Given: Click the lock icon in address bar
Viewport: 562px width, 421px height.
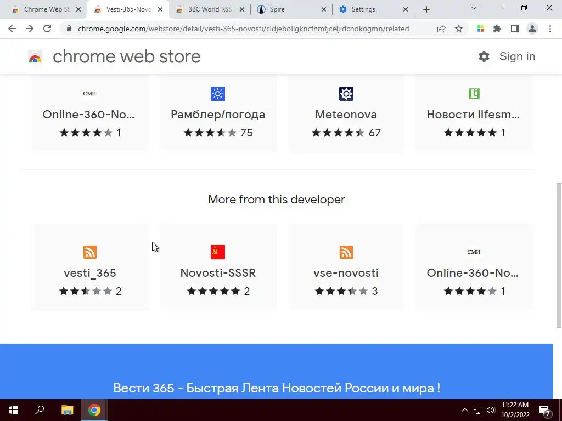Looking at the screenshot, I should pyautogui.click(x=69, y=29).
